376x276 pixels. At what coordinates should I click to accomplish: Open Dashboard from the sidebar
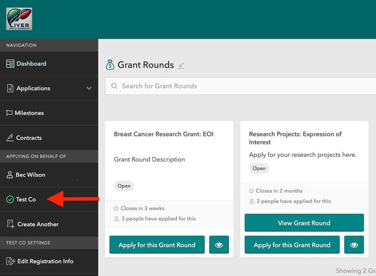pyautogui.click(x=31, y=64)
